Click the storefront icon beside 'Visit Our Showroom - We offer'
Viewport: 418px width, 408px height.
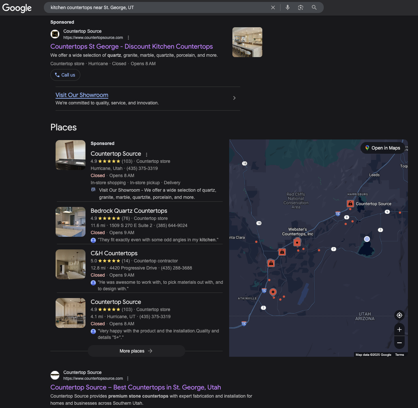point(93,190)
